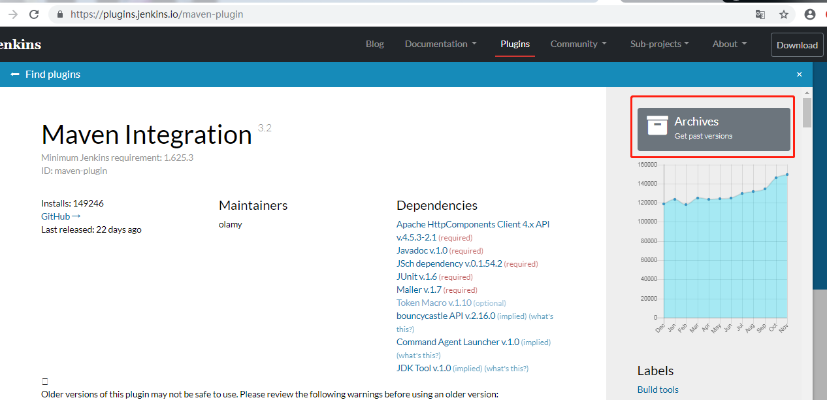The image size is (827, 400).
Task: Close the Find plugins bar
Action: [x=799, y=75]
